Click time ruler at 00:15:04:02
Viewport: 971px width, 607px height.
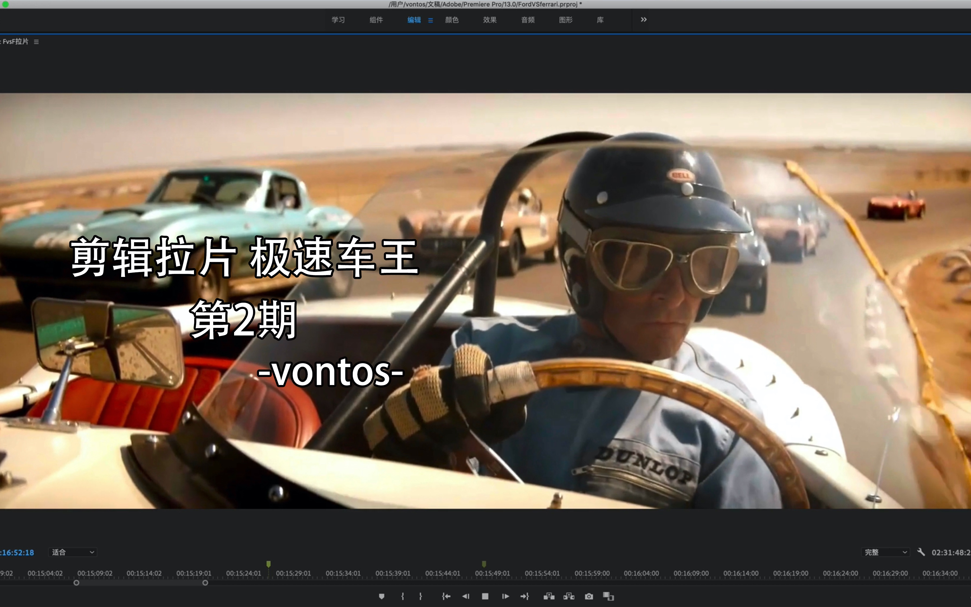point(45,573)
